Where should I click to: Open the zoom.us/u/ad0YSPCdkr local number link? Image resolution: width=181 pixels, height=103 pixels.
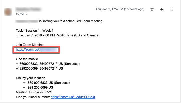[x=73, y=97]
